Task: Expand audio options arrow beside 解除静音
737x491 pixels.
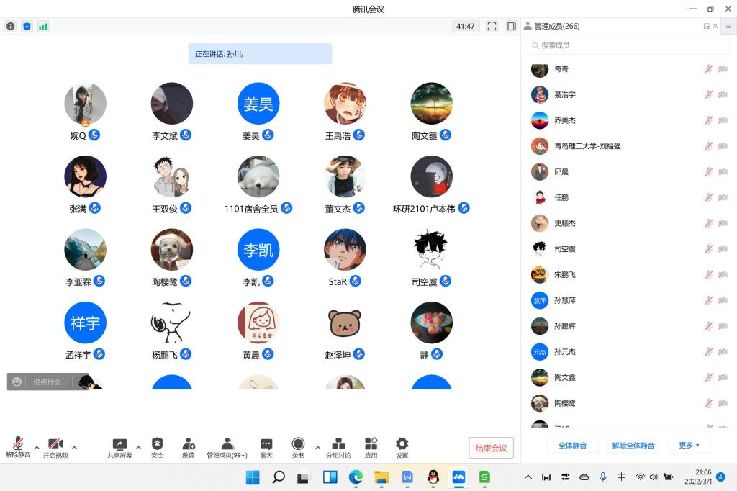Action: click(x=36, y=448)
